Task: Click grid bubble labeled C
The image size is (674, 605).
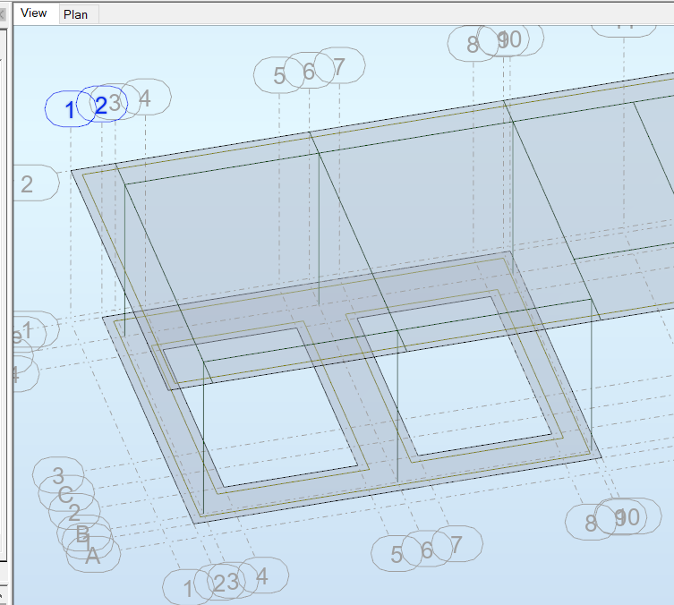Action: 65,494
